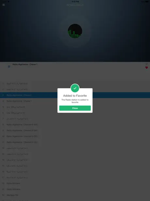150x201 pixels.
Task: Select row 10 Radio Algérienne Channel III (32)
Action: 75,136
